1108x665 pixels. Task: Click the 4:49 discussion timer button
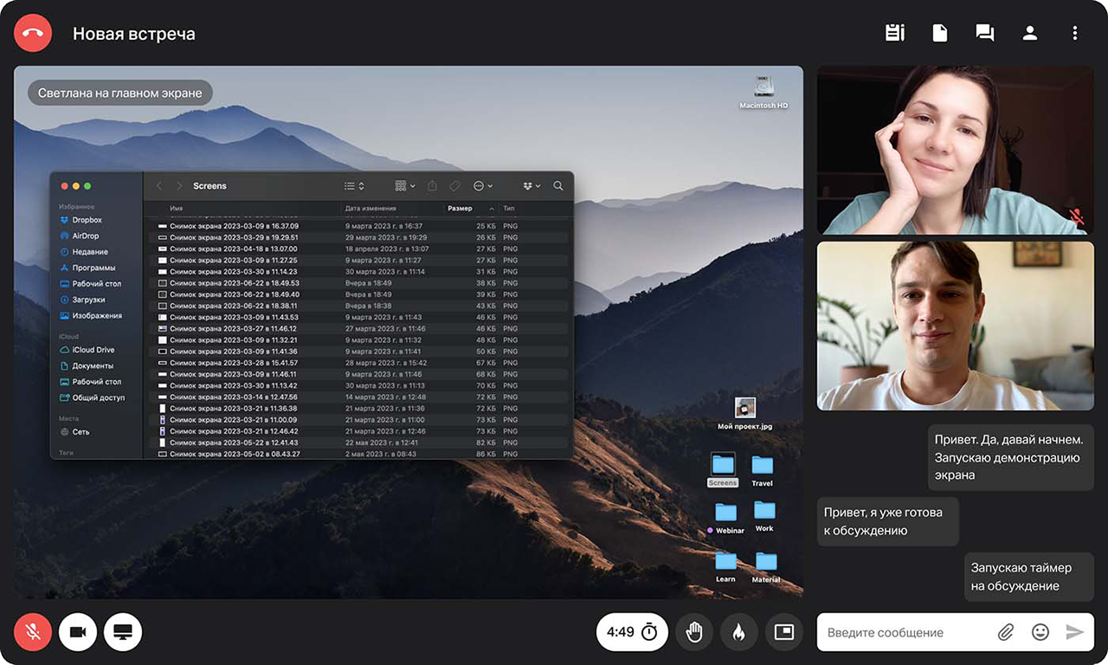(632, 632)
